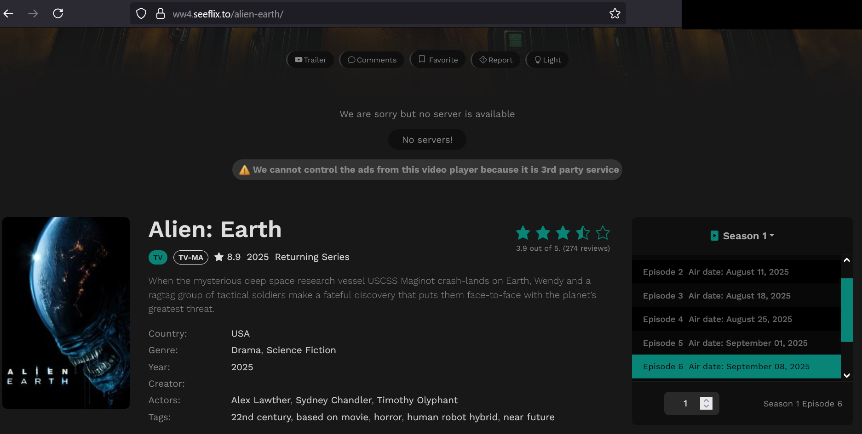Screen dimensions: 862x434
Task: Open actor Timothy Olyphant's page
Action: click(x=417, y=400)
